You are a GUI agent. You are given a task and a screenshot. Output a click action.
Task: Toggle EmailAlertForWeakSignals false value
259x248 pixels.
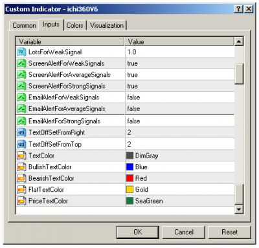[x=179, y=98]
